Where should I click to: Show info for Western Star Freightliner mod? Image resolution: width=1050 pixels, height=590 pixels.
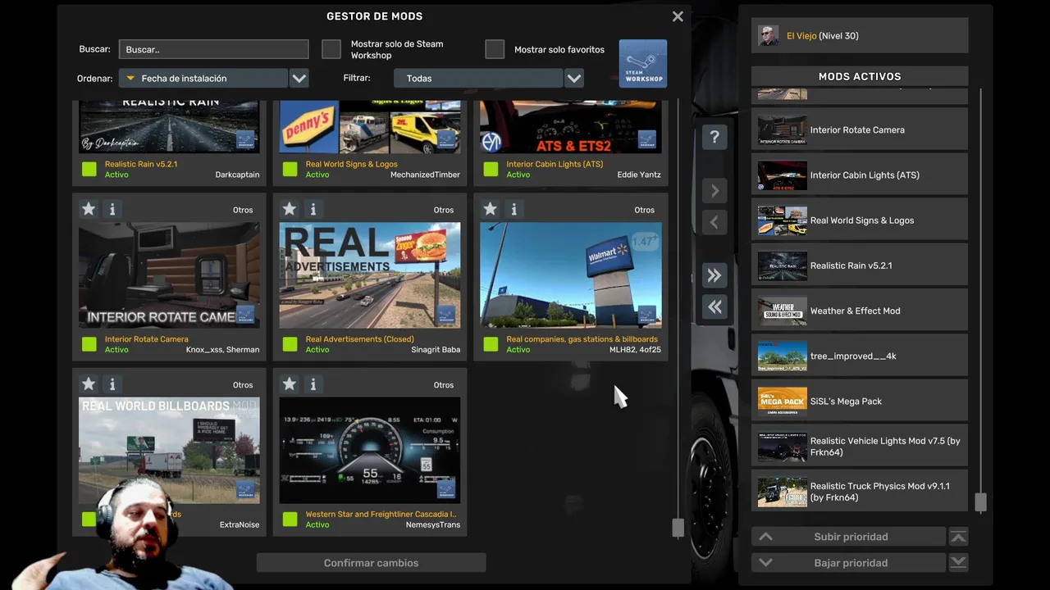click(313, 383)
